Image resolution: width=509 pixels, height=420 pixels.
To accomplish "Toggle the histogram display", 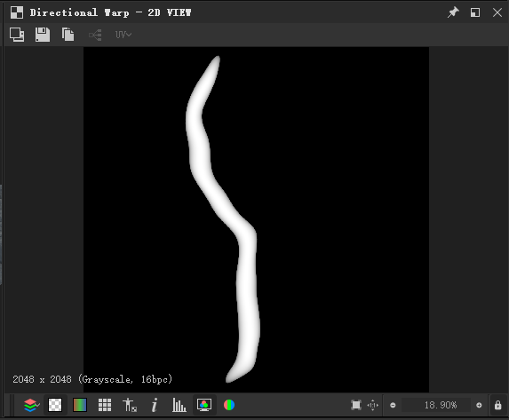I will pos(179,405).
